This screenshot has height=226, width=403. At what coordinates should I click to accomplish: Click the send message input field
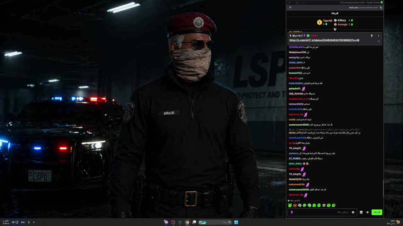(x=322, y=213)
